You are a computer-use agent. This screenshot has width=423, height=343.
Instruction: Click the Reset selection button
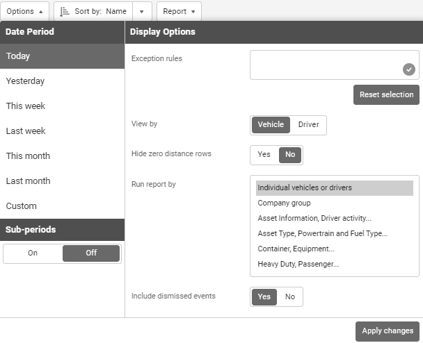pyautogui.click(x=386, y=94)
